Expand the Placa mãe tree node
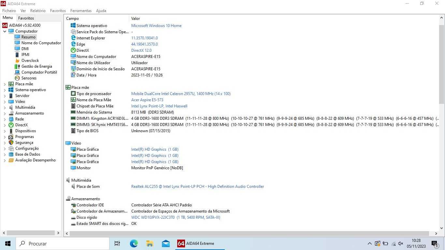This screenshot has height=250, width=445. tap(5, 84)
